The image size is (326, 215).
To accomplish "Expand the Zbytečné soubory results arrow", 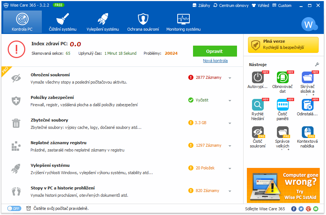I will click(230, 123).
